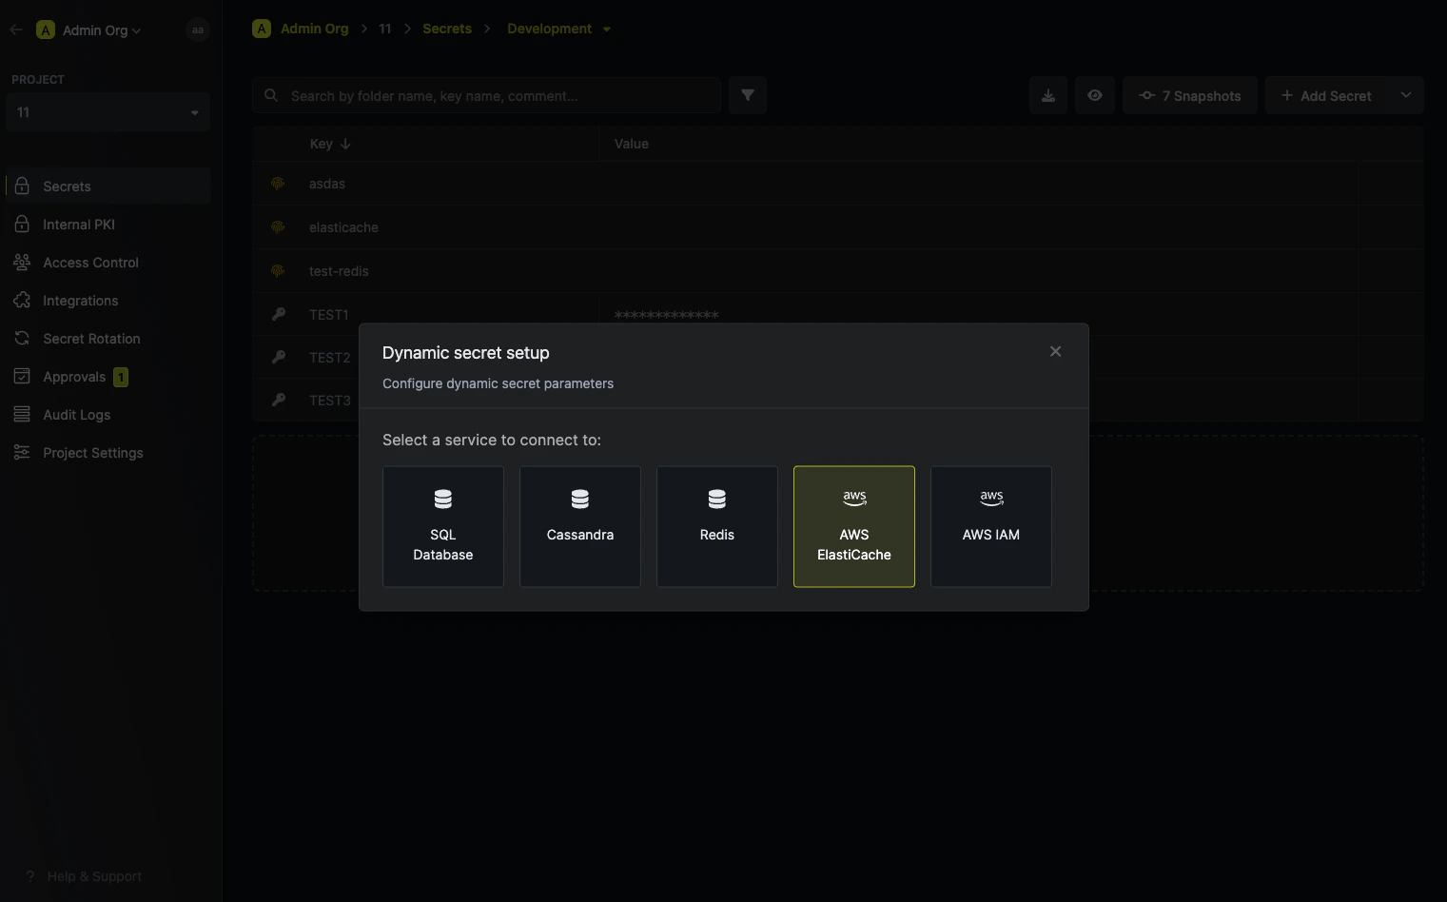This screenshot has width=1447, height=902.
Task: Navigate to Secret Rotation
Action: pyautogui.click(x=108, y=338)
